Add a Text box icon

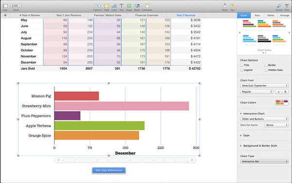pos(121,6)
